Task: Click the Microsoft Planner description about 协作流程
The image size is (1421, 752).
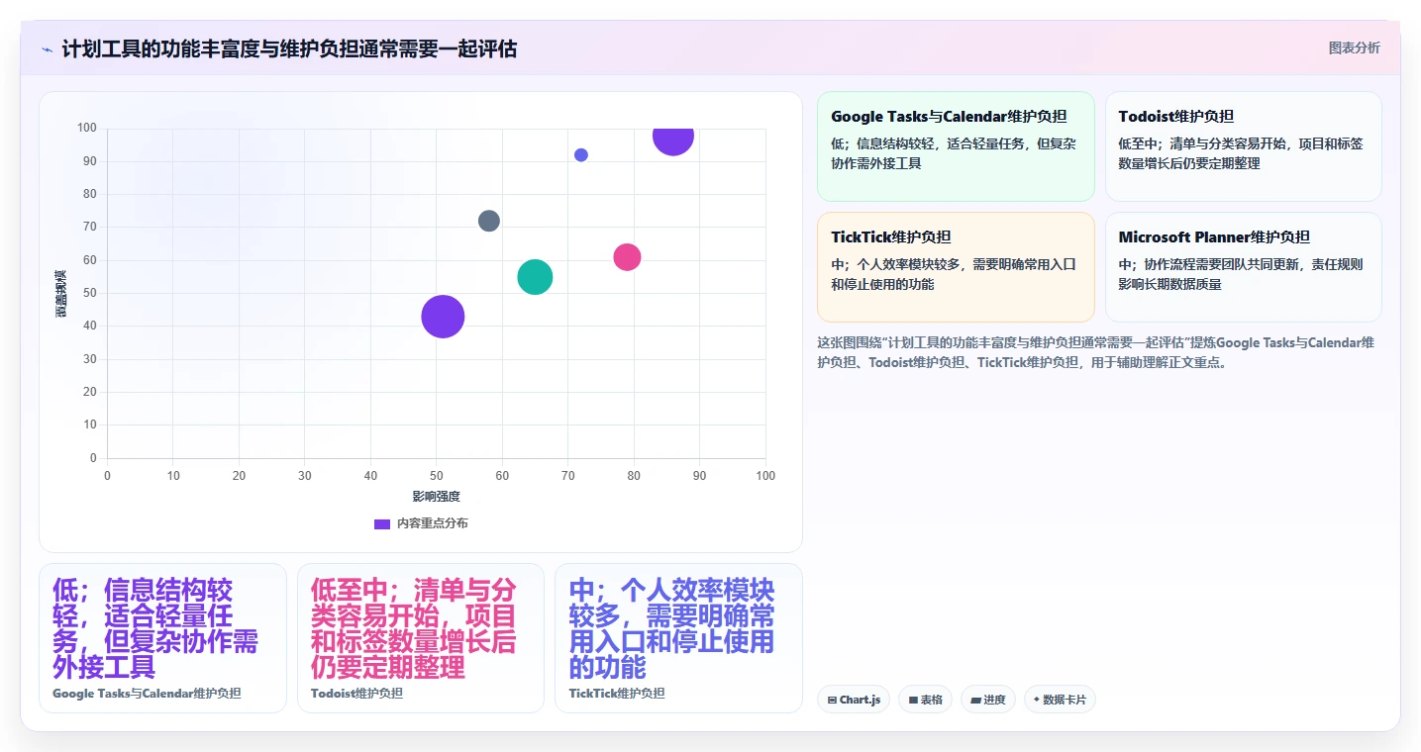Action: pos(1240,274)
